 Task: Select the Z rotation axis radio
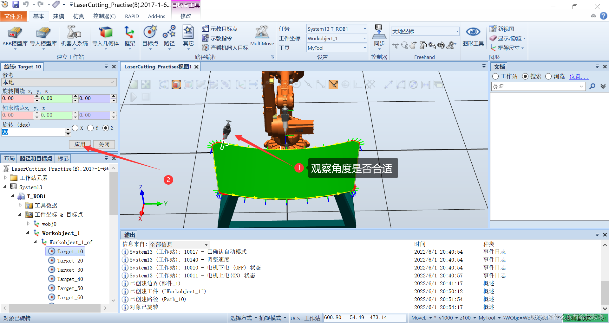coord(106,128)
